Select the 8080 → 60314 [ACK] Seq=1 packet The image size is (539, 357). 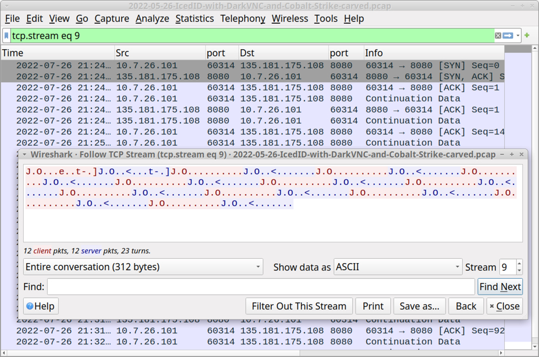(x=253, y=110)
